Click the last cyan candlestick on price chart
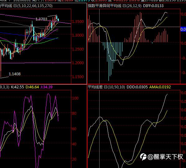This screenshot has height=168, width=186. 58,20
